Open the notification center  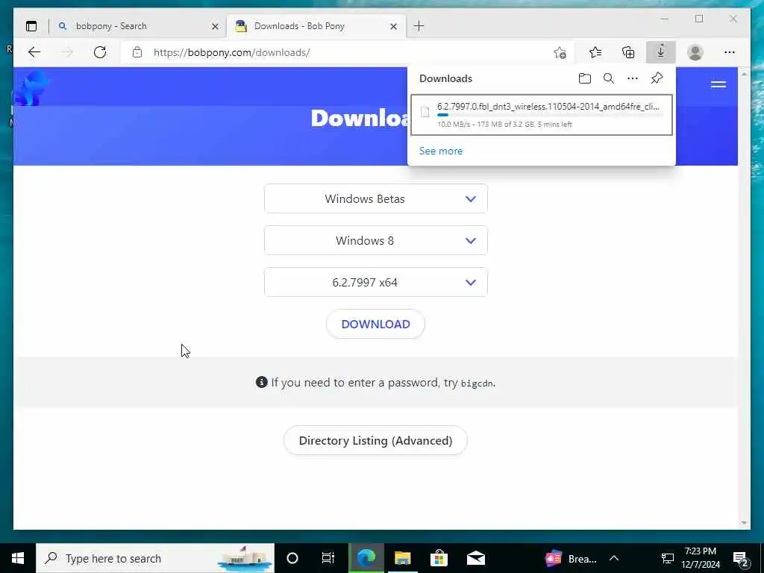741,558
